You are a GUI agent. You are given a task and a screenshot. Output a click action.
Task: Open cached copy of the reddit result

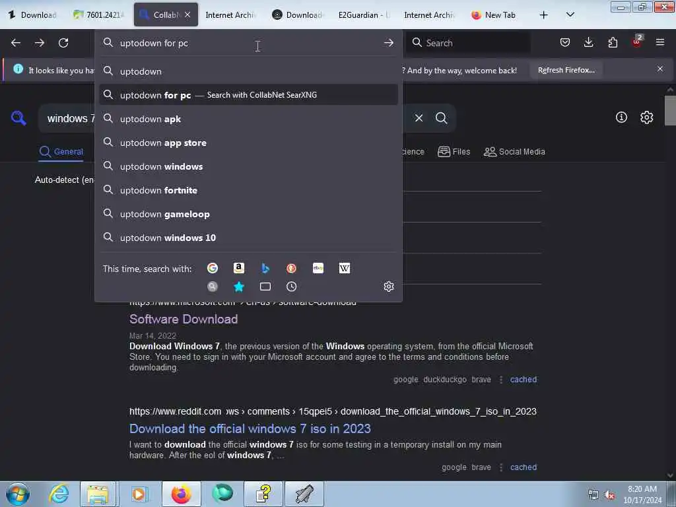coord(524,467)
